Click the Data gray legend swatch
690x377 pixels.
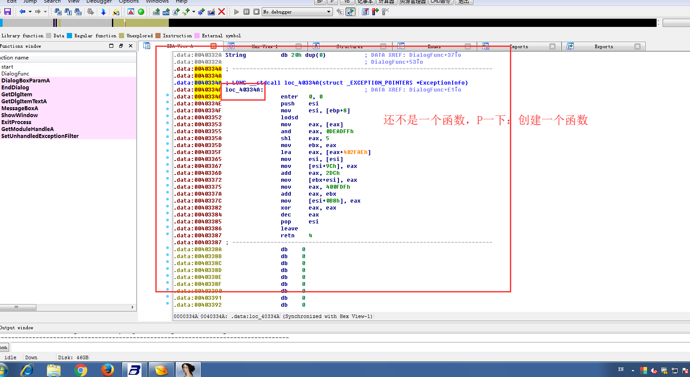(x=49, y=36)
